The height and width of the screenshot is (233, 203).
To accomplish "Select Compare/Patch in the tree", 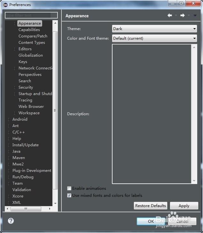I will (33, 36).
